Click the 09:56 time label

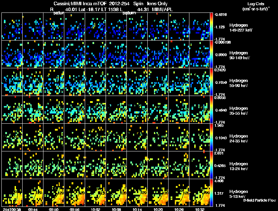pyautogui.click(x=74, y=209)
